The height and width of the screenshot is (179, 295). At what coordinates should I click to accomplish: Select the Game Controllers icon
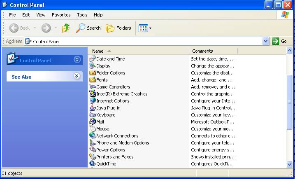(93, 86)
